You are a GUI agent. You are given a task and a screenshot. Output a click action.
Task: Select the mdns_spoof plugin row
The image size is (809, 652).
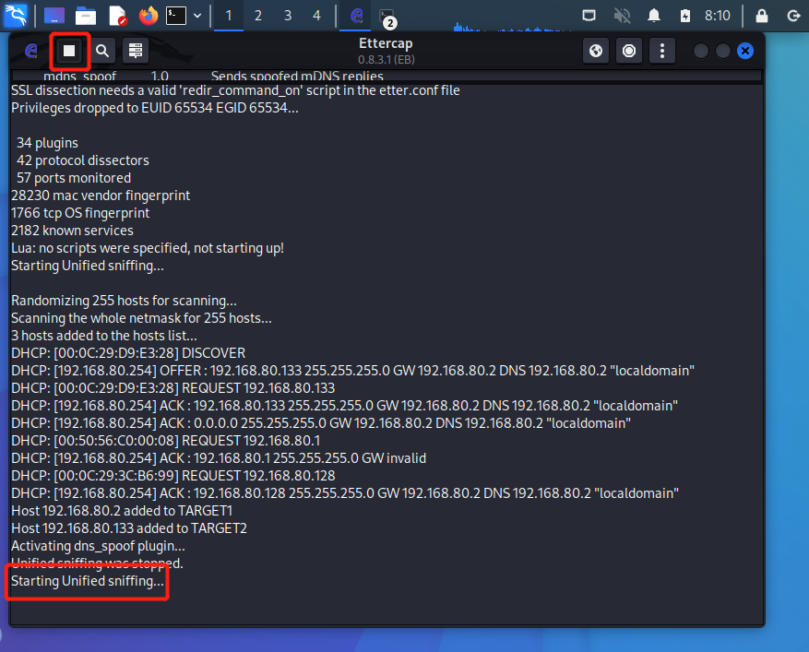[387, 76]
